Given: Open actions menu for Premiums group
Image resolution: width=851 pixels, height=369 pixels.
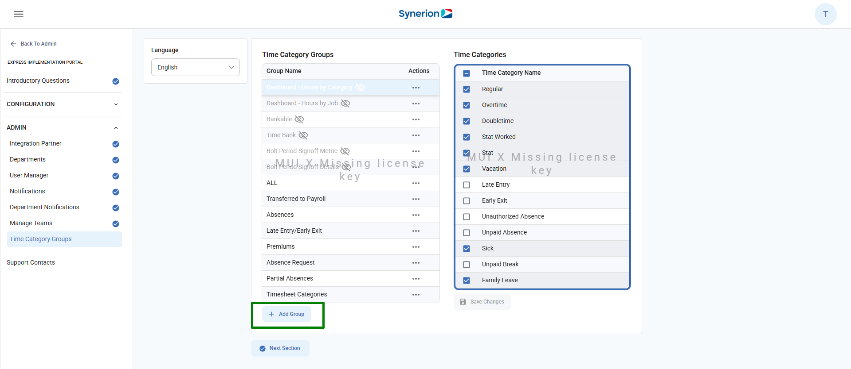Looking at the screenshot, I should point(416,247).
